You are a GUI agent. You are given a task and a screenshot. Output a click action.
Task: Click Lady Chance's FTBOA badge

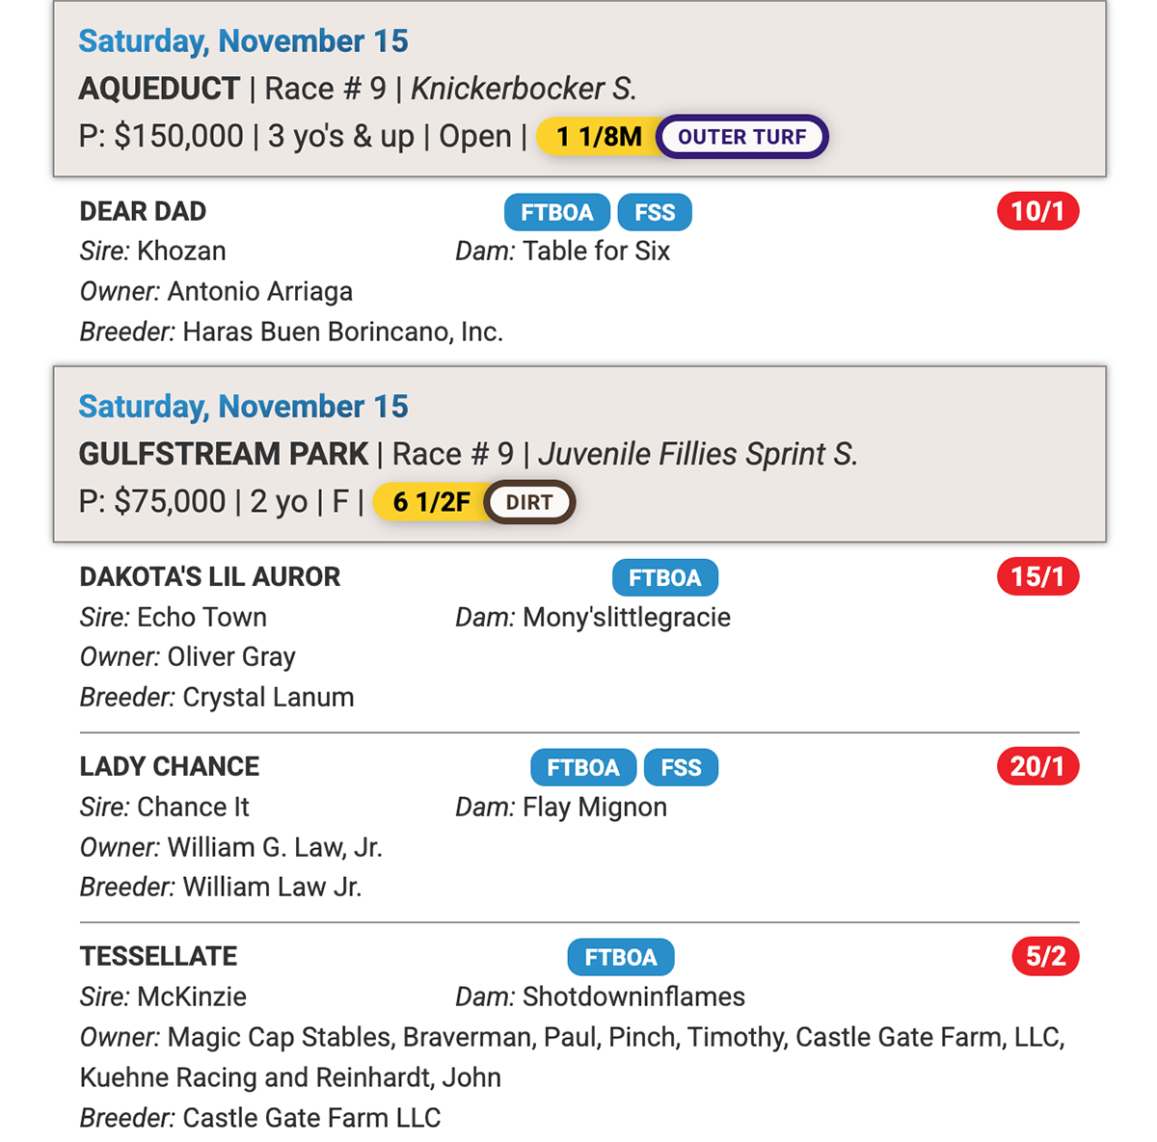(x=583, y=767)
